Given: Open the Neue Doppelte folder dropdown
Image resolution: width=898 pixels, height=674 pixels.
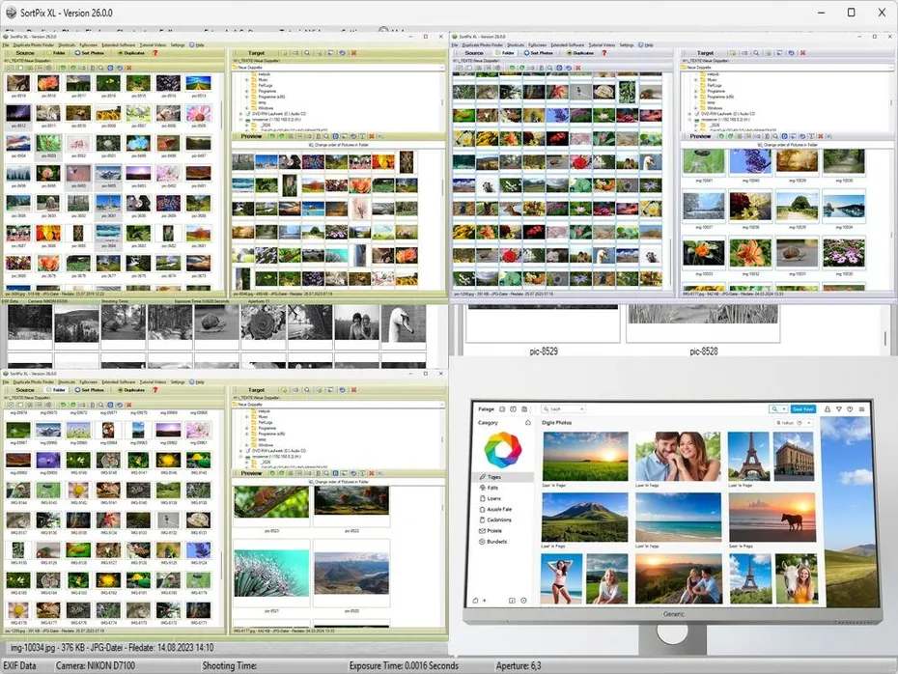Looking at the screenshot, I should pos(442,67).
